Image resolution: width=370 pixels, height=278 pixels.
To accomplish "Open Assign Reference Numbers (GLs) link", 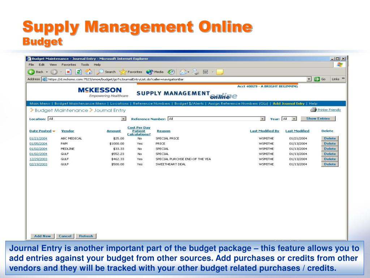I will coord(238,104).
